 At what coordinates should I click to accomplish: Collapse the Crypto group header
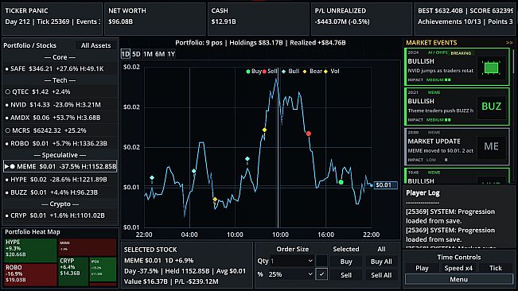point(60,204)
